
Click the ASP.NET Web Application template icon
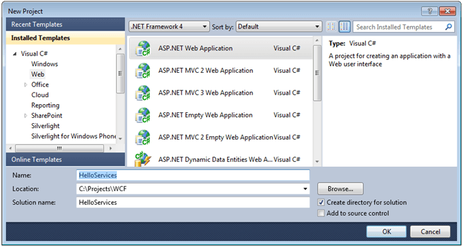143,49
